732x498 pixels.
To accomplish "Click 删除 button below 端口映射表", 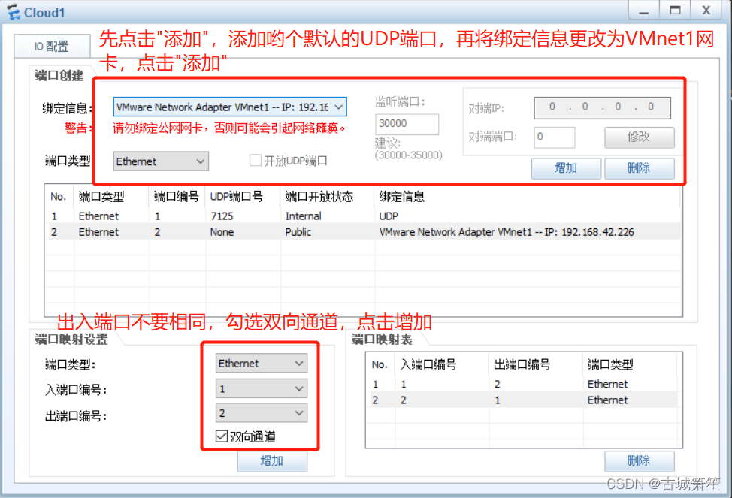I will coord(639,461).
